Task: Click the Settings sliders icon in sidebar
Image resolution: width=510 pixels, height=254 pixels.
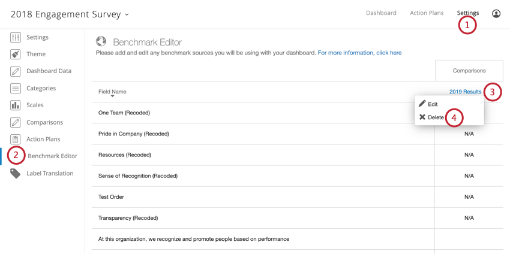Action: pos(15,37)
